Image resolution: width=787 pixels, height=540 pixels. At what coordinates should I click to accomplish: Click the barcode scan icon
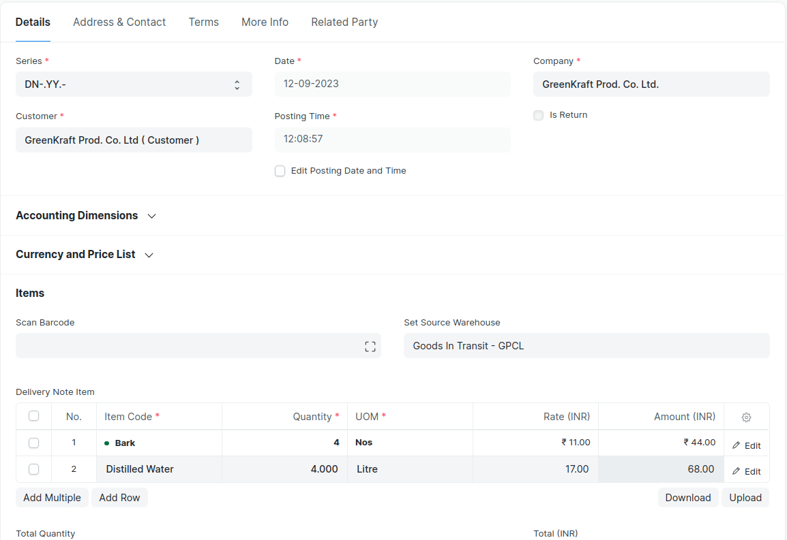(370, 347)
